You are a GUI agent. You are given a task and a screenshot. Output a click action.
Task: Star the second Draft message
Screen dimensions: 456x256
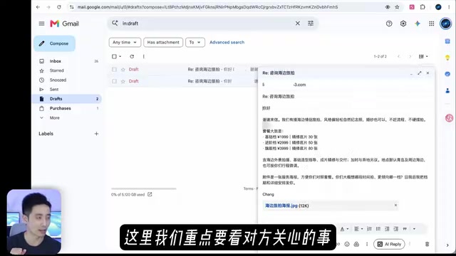pos(123,81)
